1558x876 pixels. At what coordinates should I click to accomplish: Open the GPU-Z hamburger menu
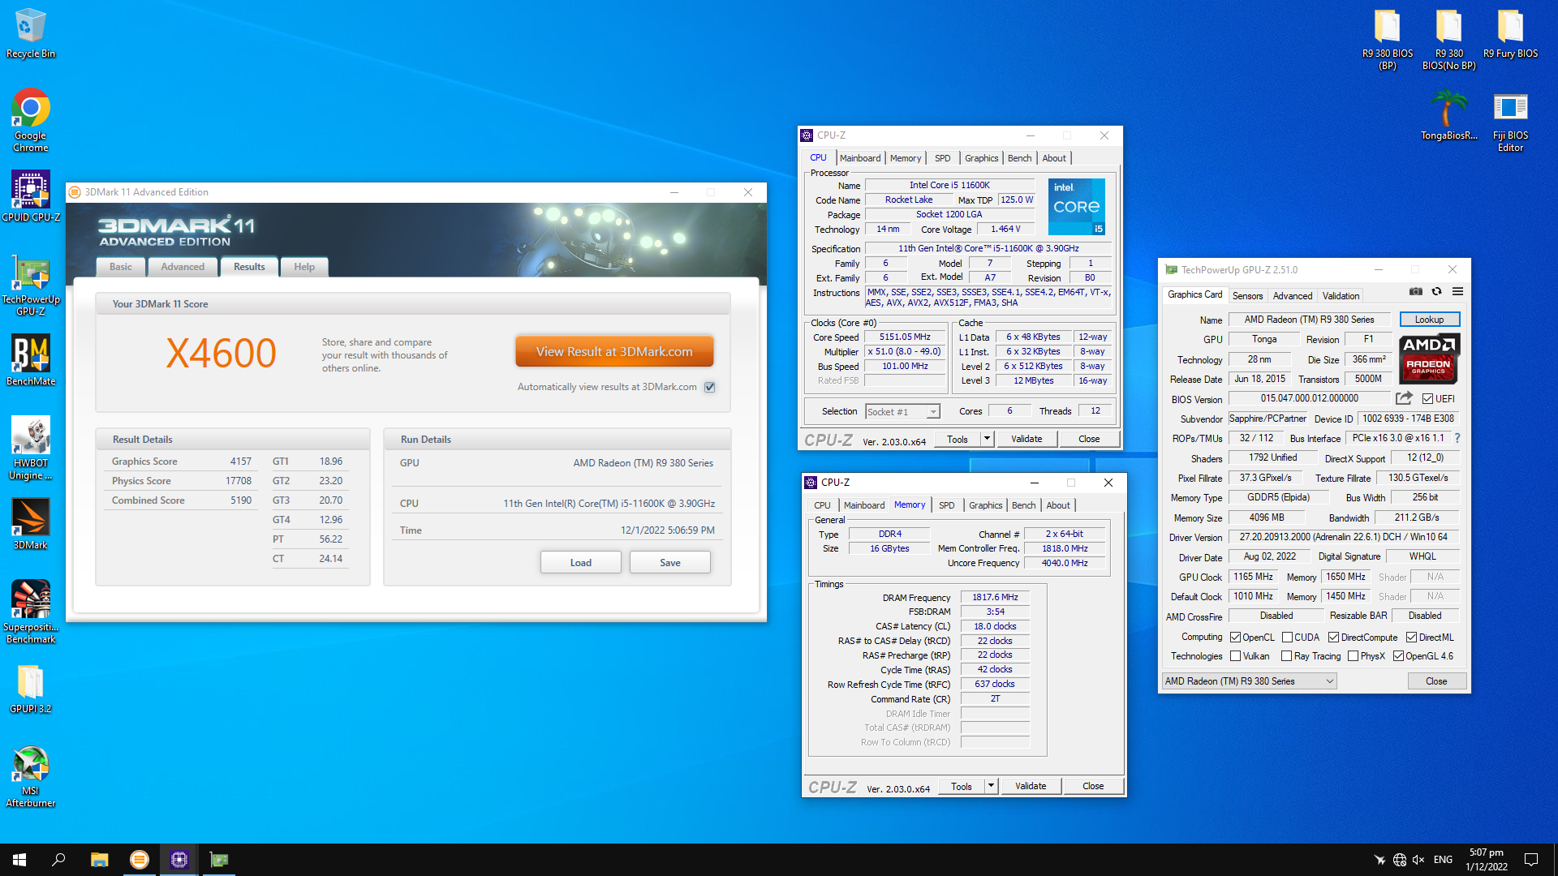coord(1458,292)
